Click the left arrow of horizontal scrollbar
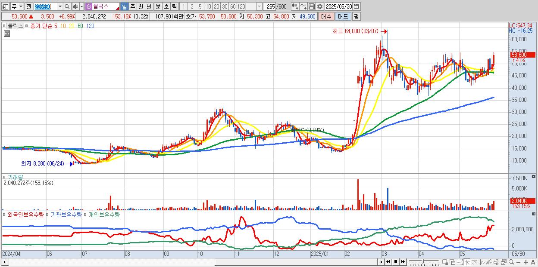This screenshot has height=267, width=538. click(x=5, y=262)
